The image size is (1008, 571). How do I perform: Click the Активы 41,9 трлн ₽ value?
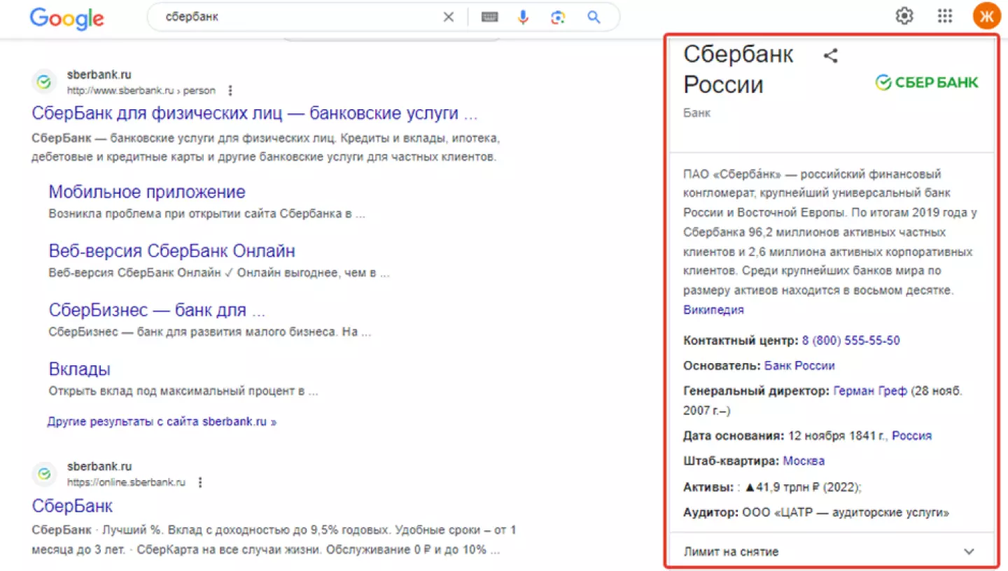[x=803, y=487]
